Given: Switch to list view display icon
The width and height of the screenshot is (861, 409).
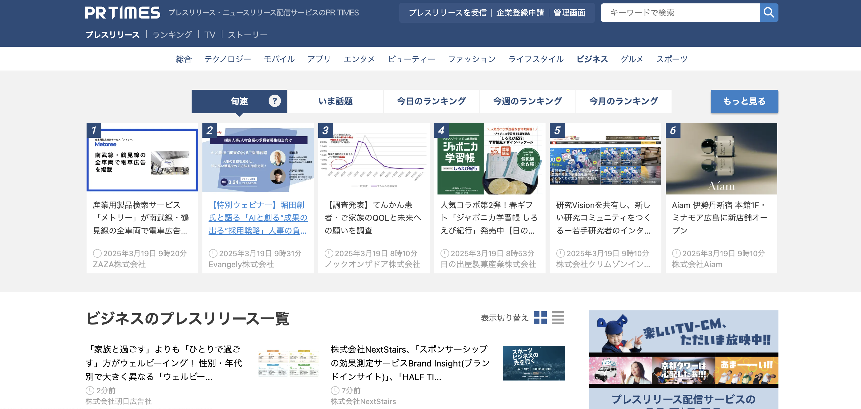Looking at the screenshot, I should click(558, 318).
